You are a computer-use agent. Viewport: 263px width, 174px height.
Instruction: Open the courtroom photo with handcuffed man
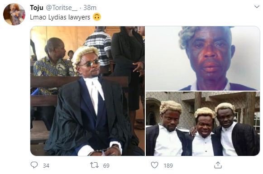point(87,91)
